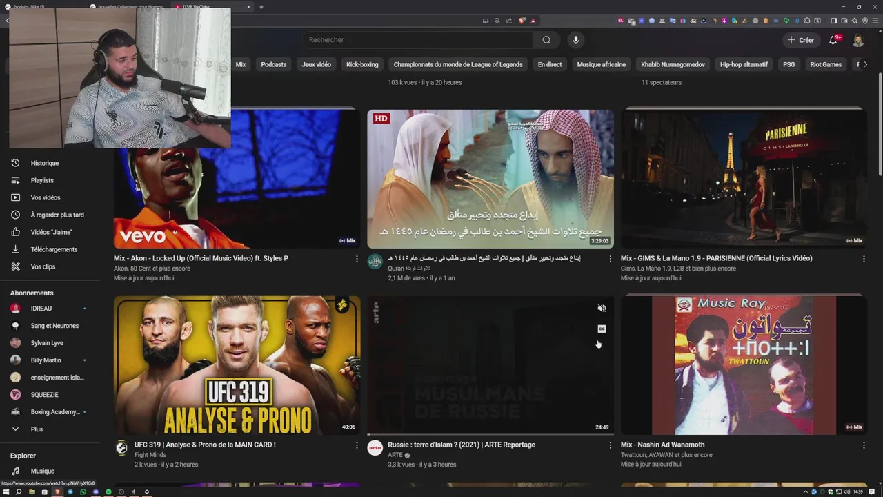Click the Rechercher search field
The image size is (883, 497).
tap(417, 40)
